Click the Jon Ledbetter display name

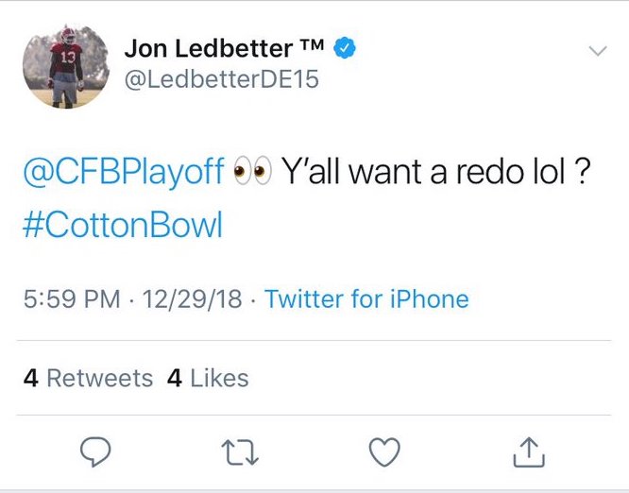(x=209, y=48)
